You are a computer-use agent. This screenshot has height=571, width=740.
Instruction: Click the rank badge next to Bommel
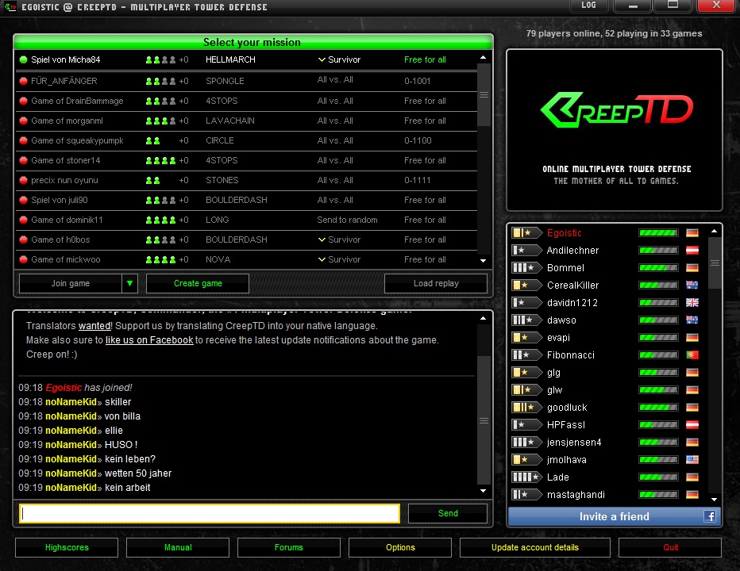pos(526,268)
